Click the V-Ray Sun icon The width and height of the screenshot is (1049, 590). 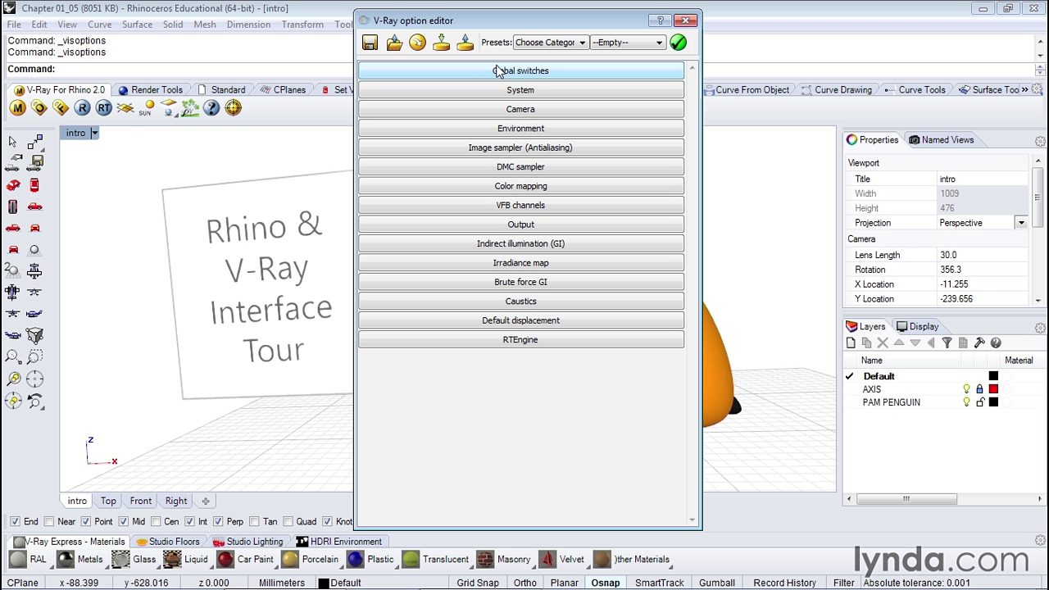point(147,108)
